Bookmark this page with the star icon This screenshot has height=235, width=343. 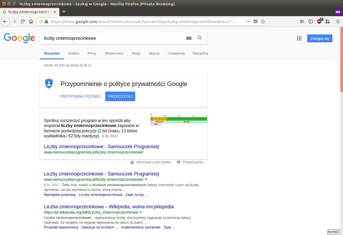(x=263, y=21)
